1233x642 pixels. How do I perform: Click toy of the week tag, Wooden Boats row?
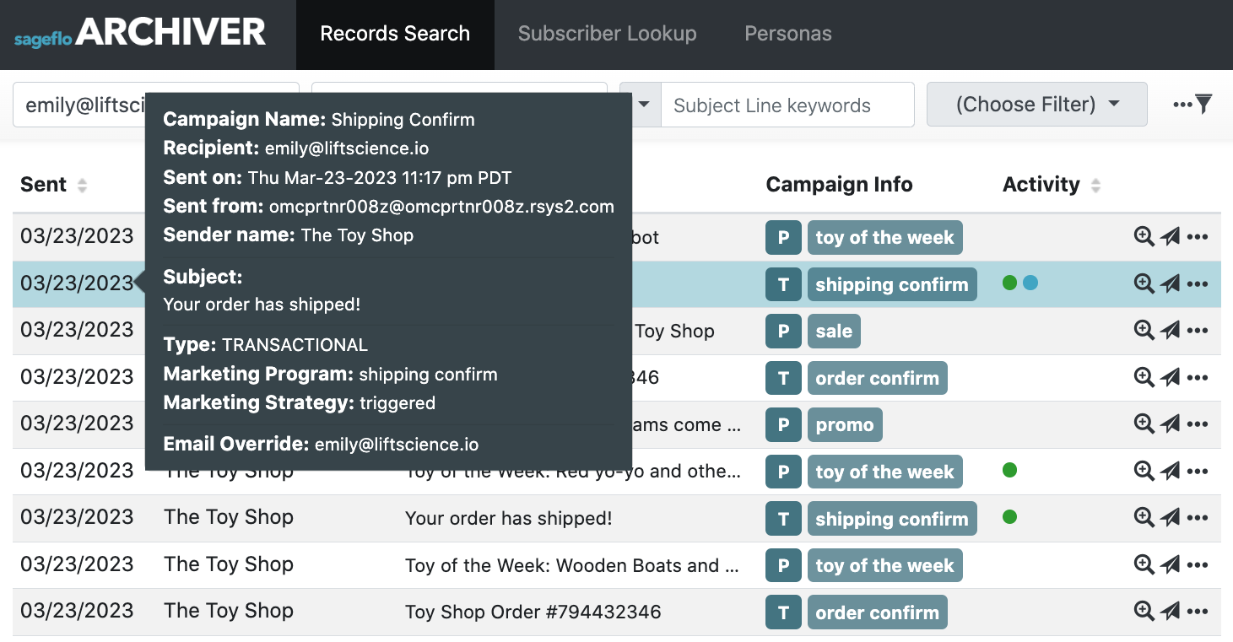point(884,566)
